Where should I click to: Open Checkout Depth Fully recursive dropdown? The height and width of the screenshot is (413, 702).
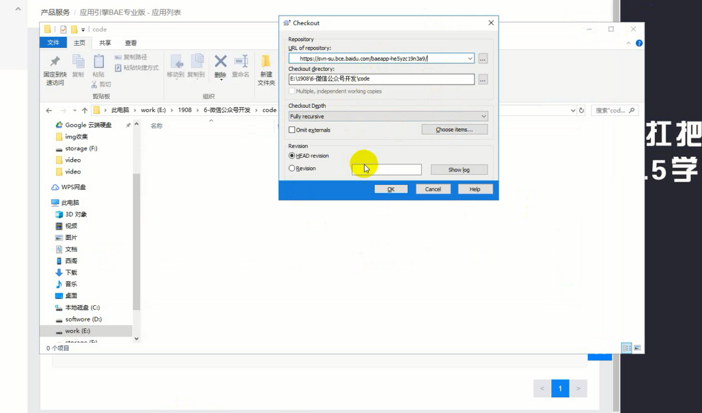pos(388,116)
